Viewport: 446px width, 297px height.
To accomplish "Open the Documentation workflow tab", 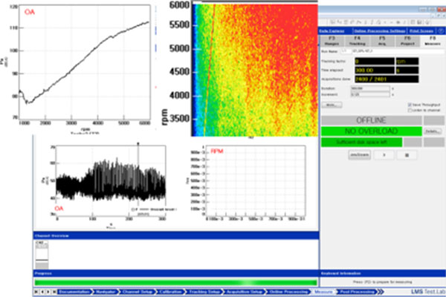I will click(74, 292).
